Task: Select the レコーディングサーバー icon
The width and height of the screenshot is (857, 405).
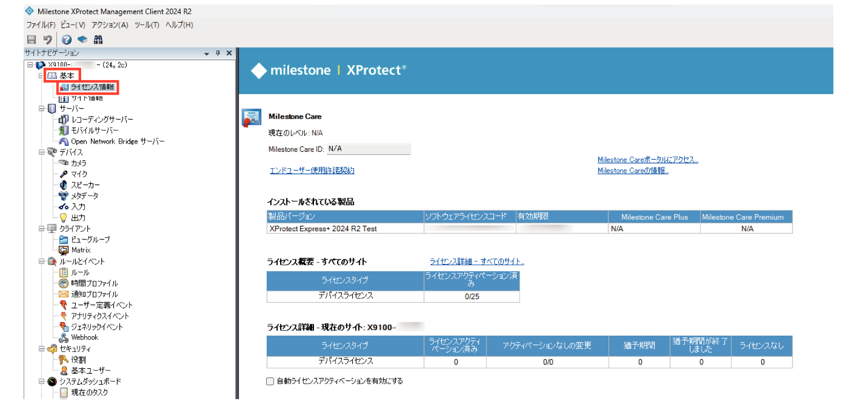Action: click(x=63, y=119)
